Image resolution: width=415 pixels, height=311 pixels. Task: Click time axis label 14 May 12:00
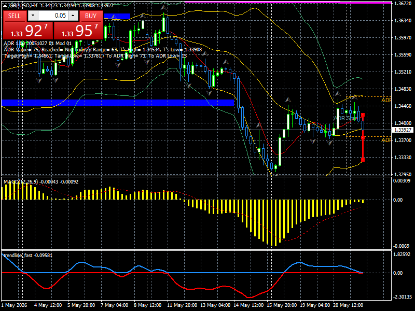tap(248, 305)
